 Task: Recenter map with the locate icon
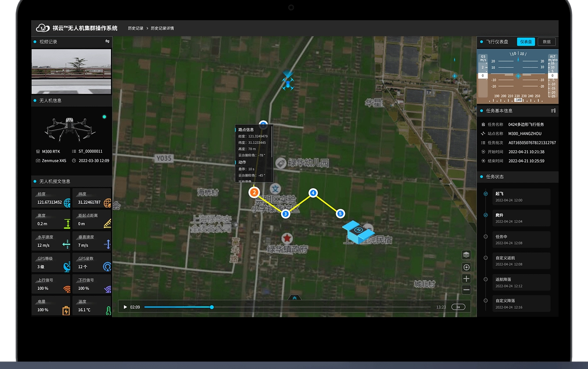(466, 267)
